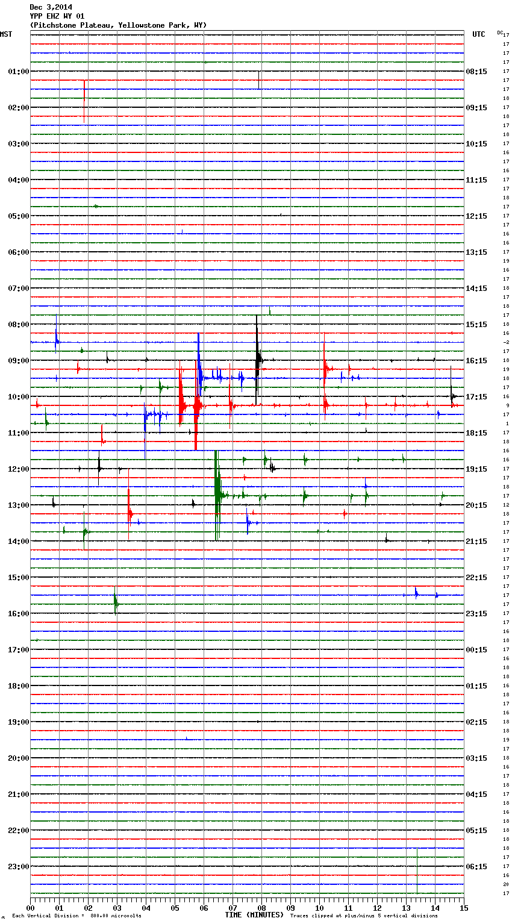
Task: Click the 'UTC' column header
Action: (x=478, y=34)
